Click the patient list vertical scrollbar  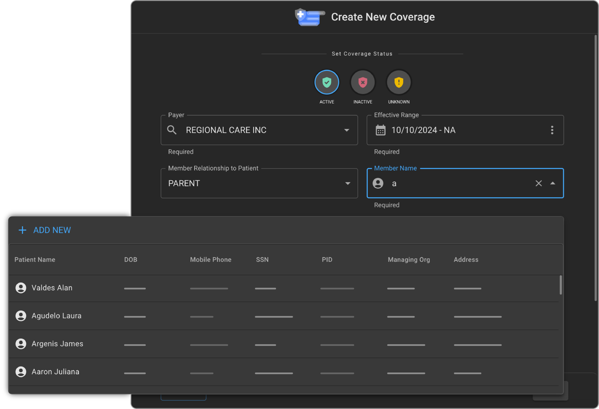pyautogui.click(x=560, y=285)
